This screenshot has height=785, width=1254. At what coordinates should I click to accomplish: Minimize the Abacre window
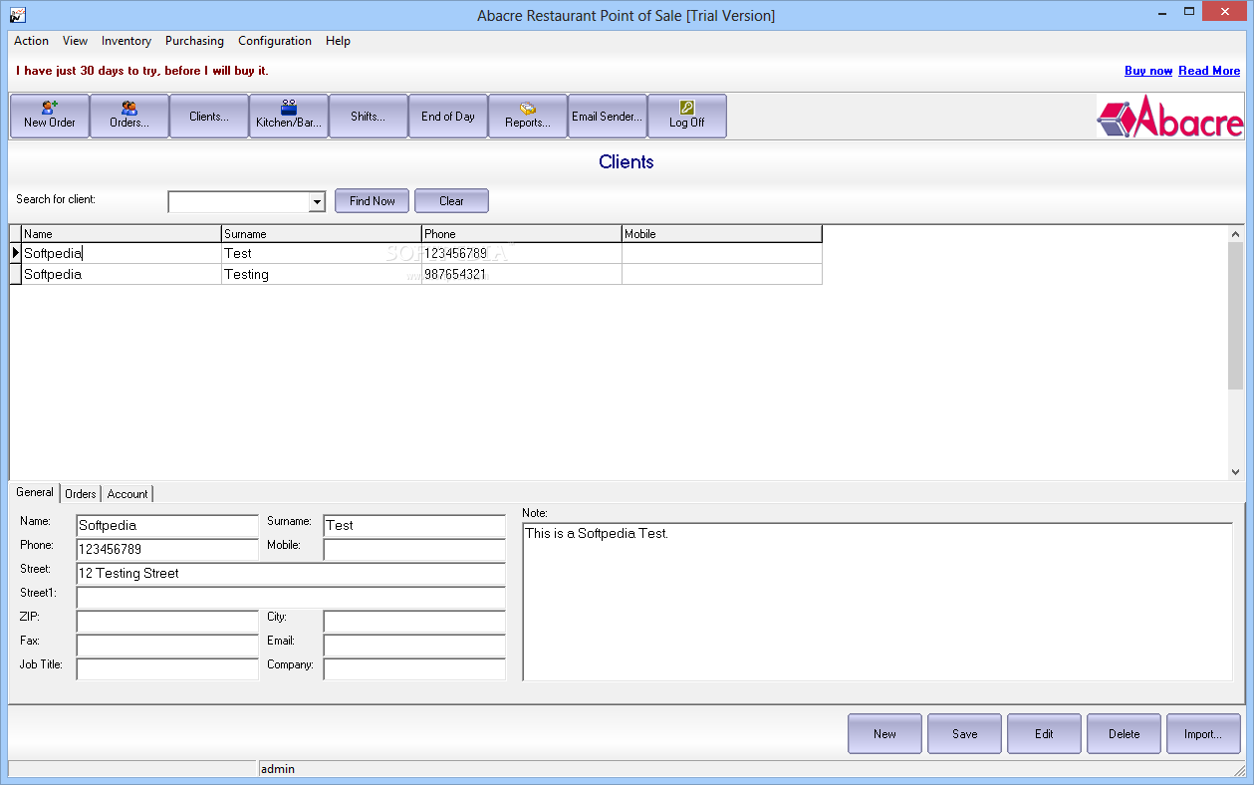click(x=1160, y=14)
